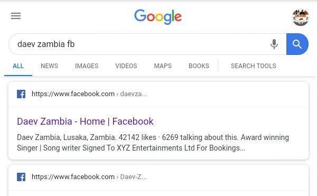
Task: Click the second result card header
Action: 158,178
